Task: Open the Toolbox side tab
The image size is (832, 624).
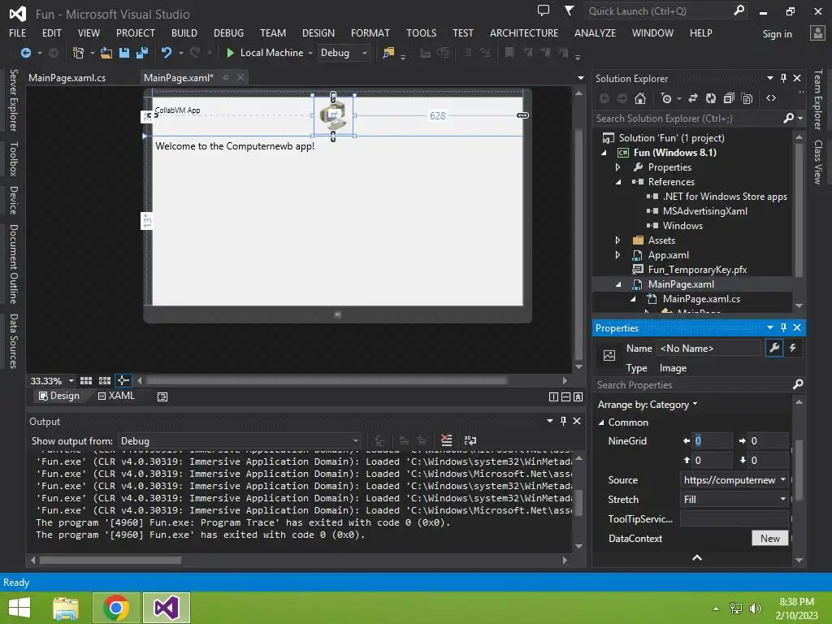Action: (14, 158)
